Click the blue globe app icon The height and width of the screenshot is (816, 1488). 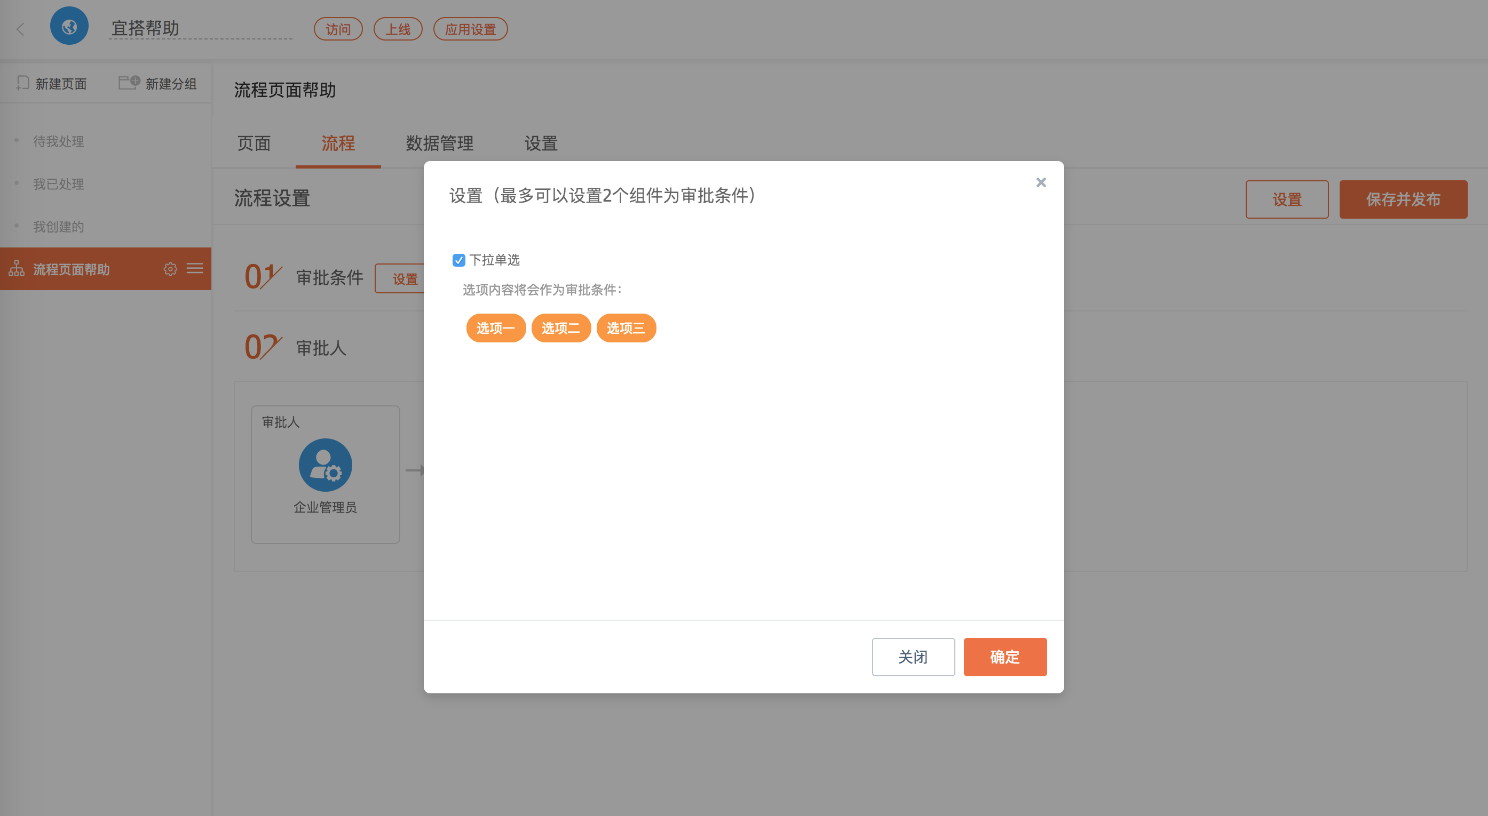69,27
